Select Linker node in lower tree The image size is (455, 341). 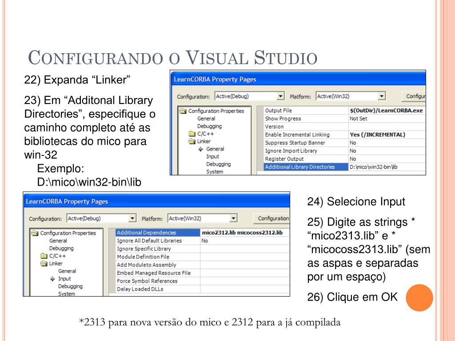pyautogui.click(x=56, y=263)
